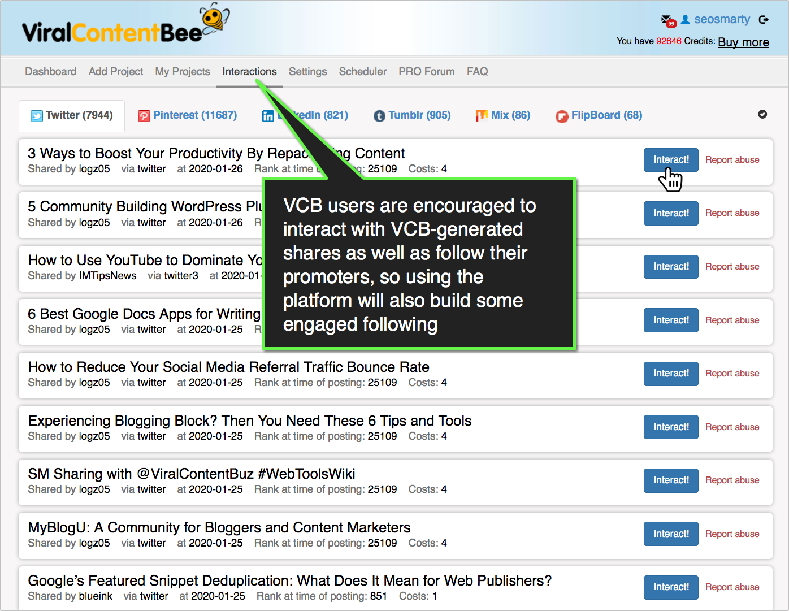Report abuse on SM Sharing with @ViralContentBuz

[732, 480]
